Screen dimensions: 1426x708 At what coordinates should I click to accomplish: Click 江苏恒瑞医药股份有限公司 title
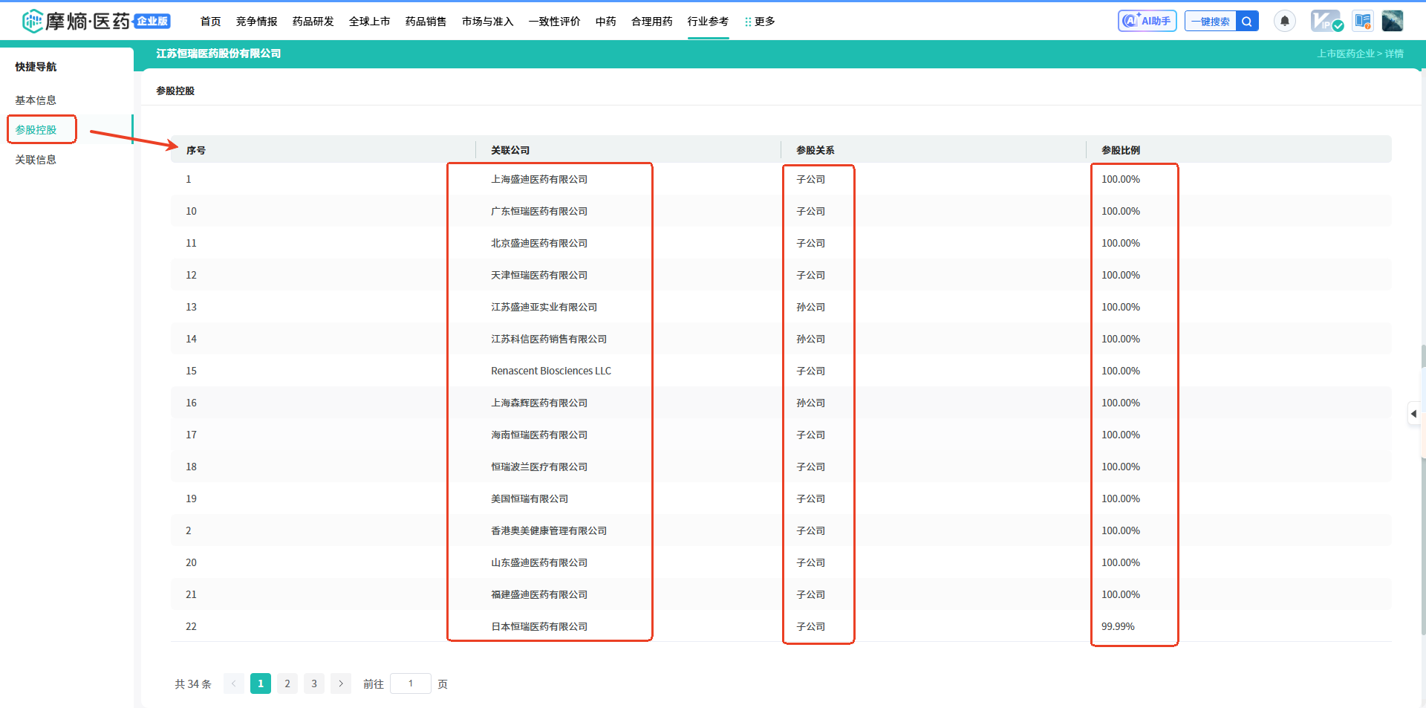[x=218, y=53]
